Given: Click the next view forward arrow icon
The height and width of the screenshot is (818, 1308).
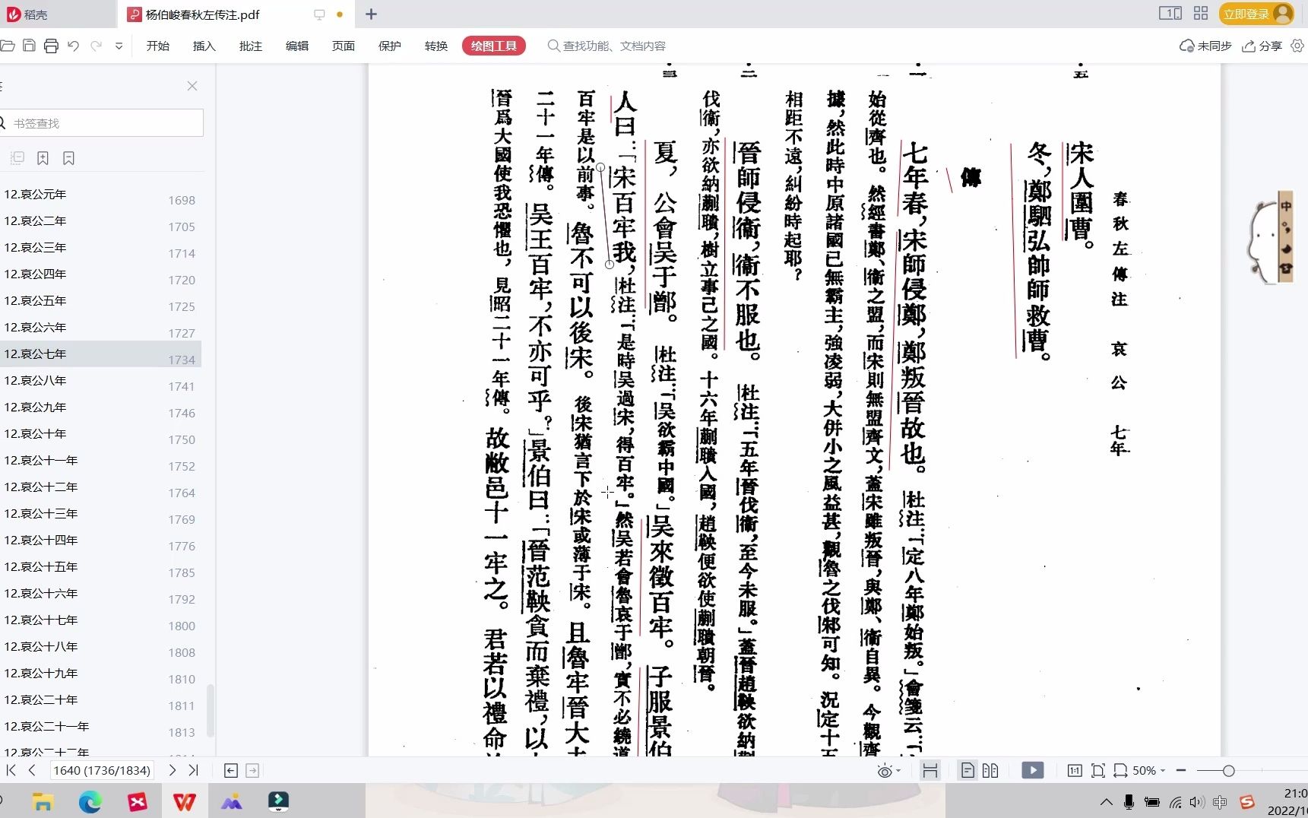Looking at the screenshot, I should click(252, 770).
